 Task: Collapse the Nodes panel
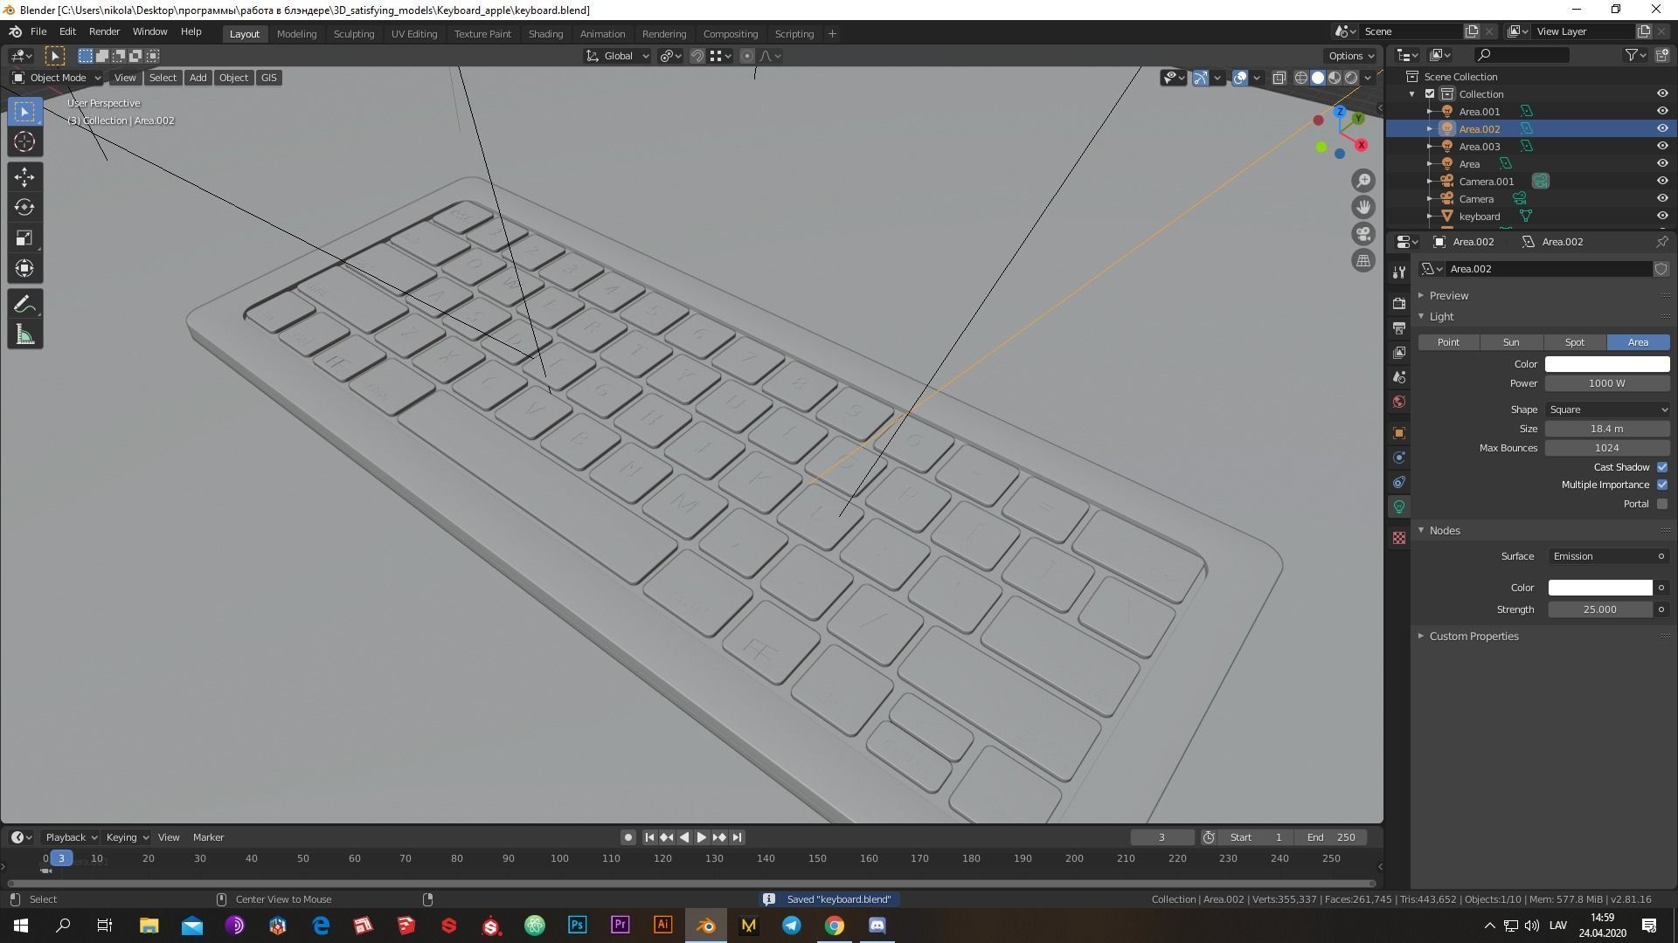pos(1445,530)
